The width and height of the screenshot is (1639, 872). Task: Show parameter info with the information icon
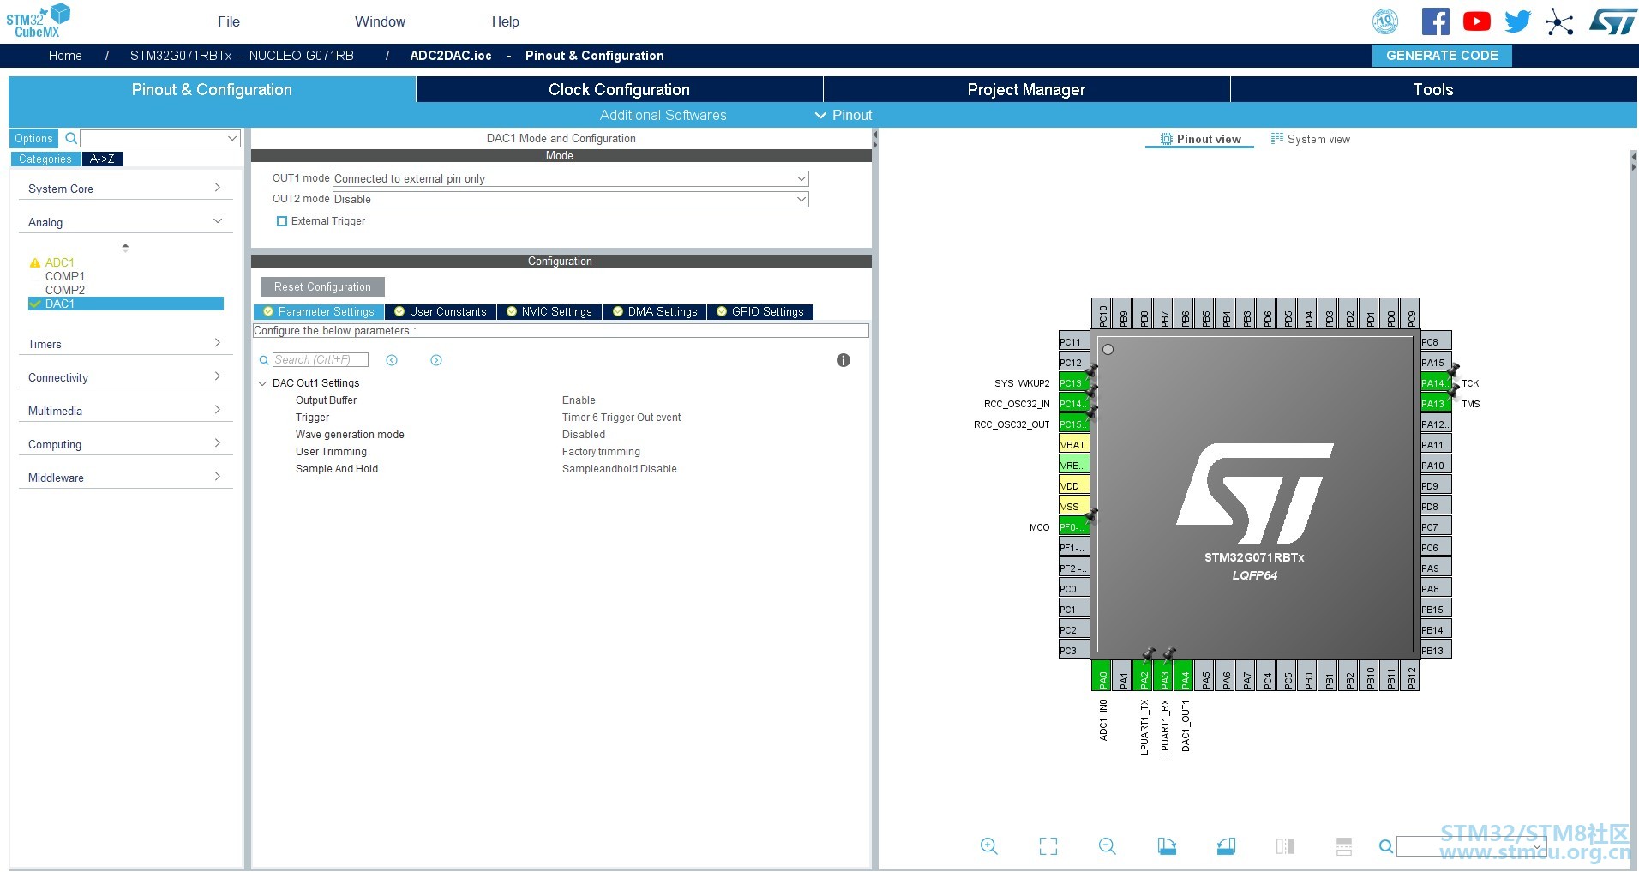844,360
